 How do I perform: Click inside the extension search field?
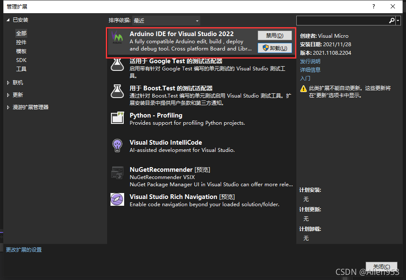[x=342, y=20]
